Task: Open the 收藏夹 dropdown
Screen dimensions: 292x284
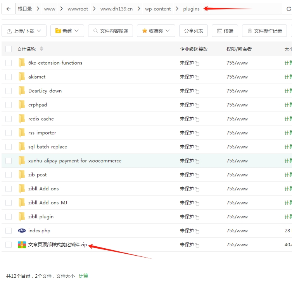Action: (x=156, y=31)
